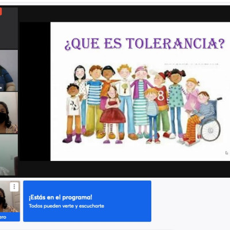Click your self-view video at the bottom
Image resolution: width=230 pixels, height=230 pixels.
tap(10, 197)
